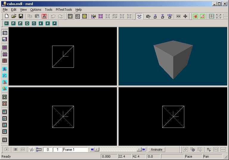Click the frame number field showing 0
The image size is (229, 160).
coord(48,150)
